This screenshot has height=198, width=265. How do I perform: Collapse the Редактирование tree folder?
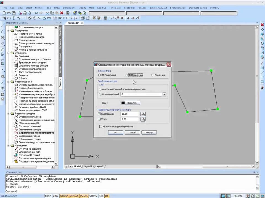8,82
